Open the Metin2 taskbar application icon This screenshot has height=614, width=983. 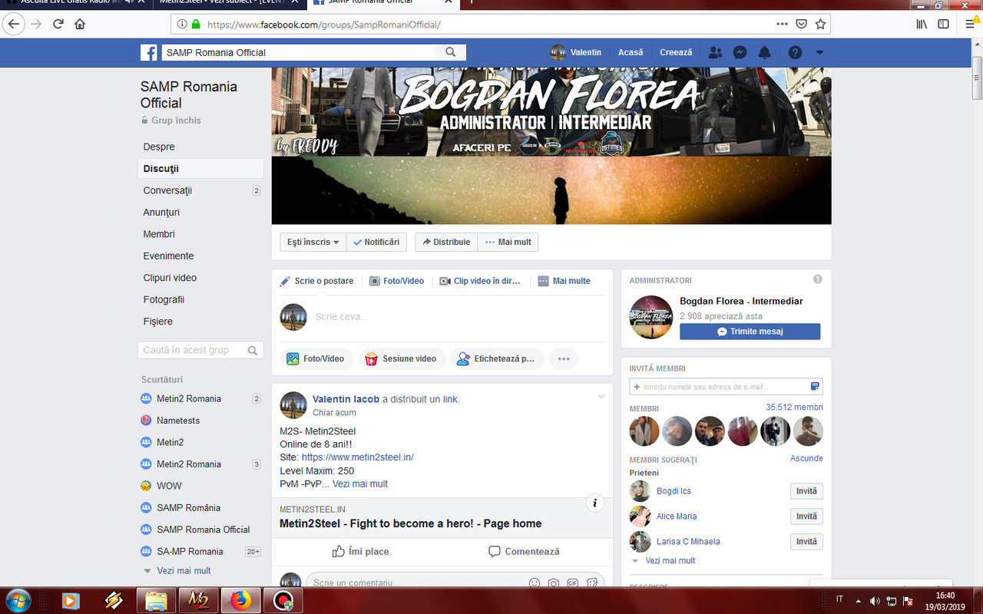[199, 600]
